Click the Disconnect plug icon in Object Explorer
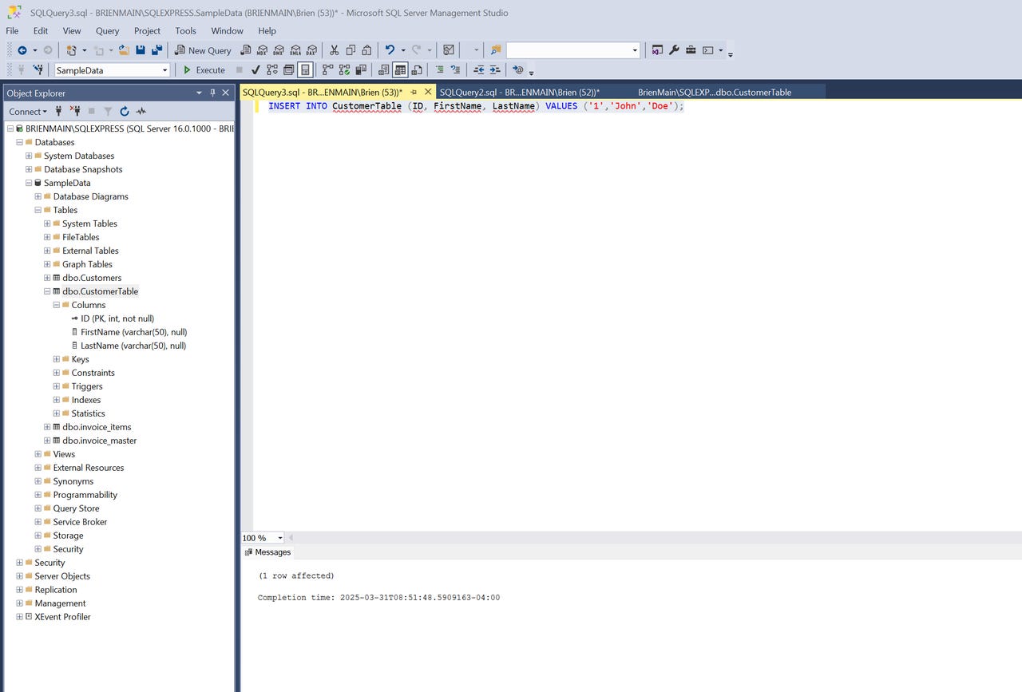This screenshot has height=692, width=1022. [x=75, y=112]
